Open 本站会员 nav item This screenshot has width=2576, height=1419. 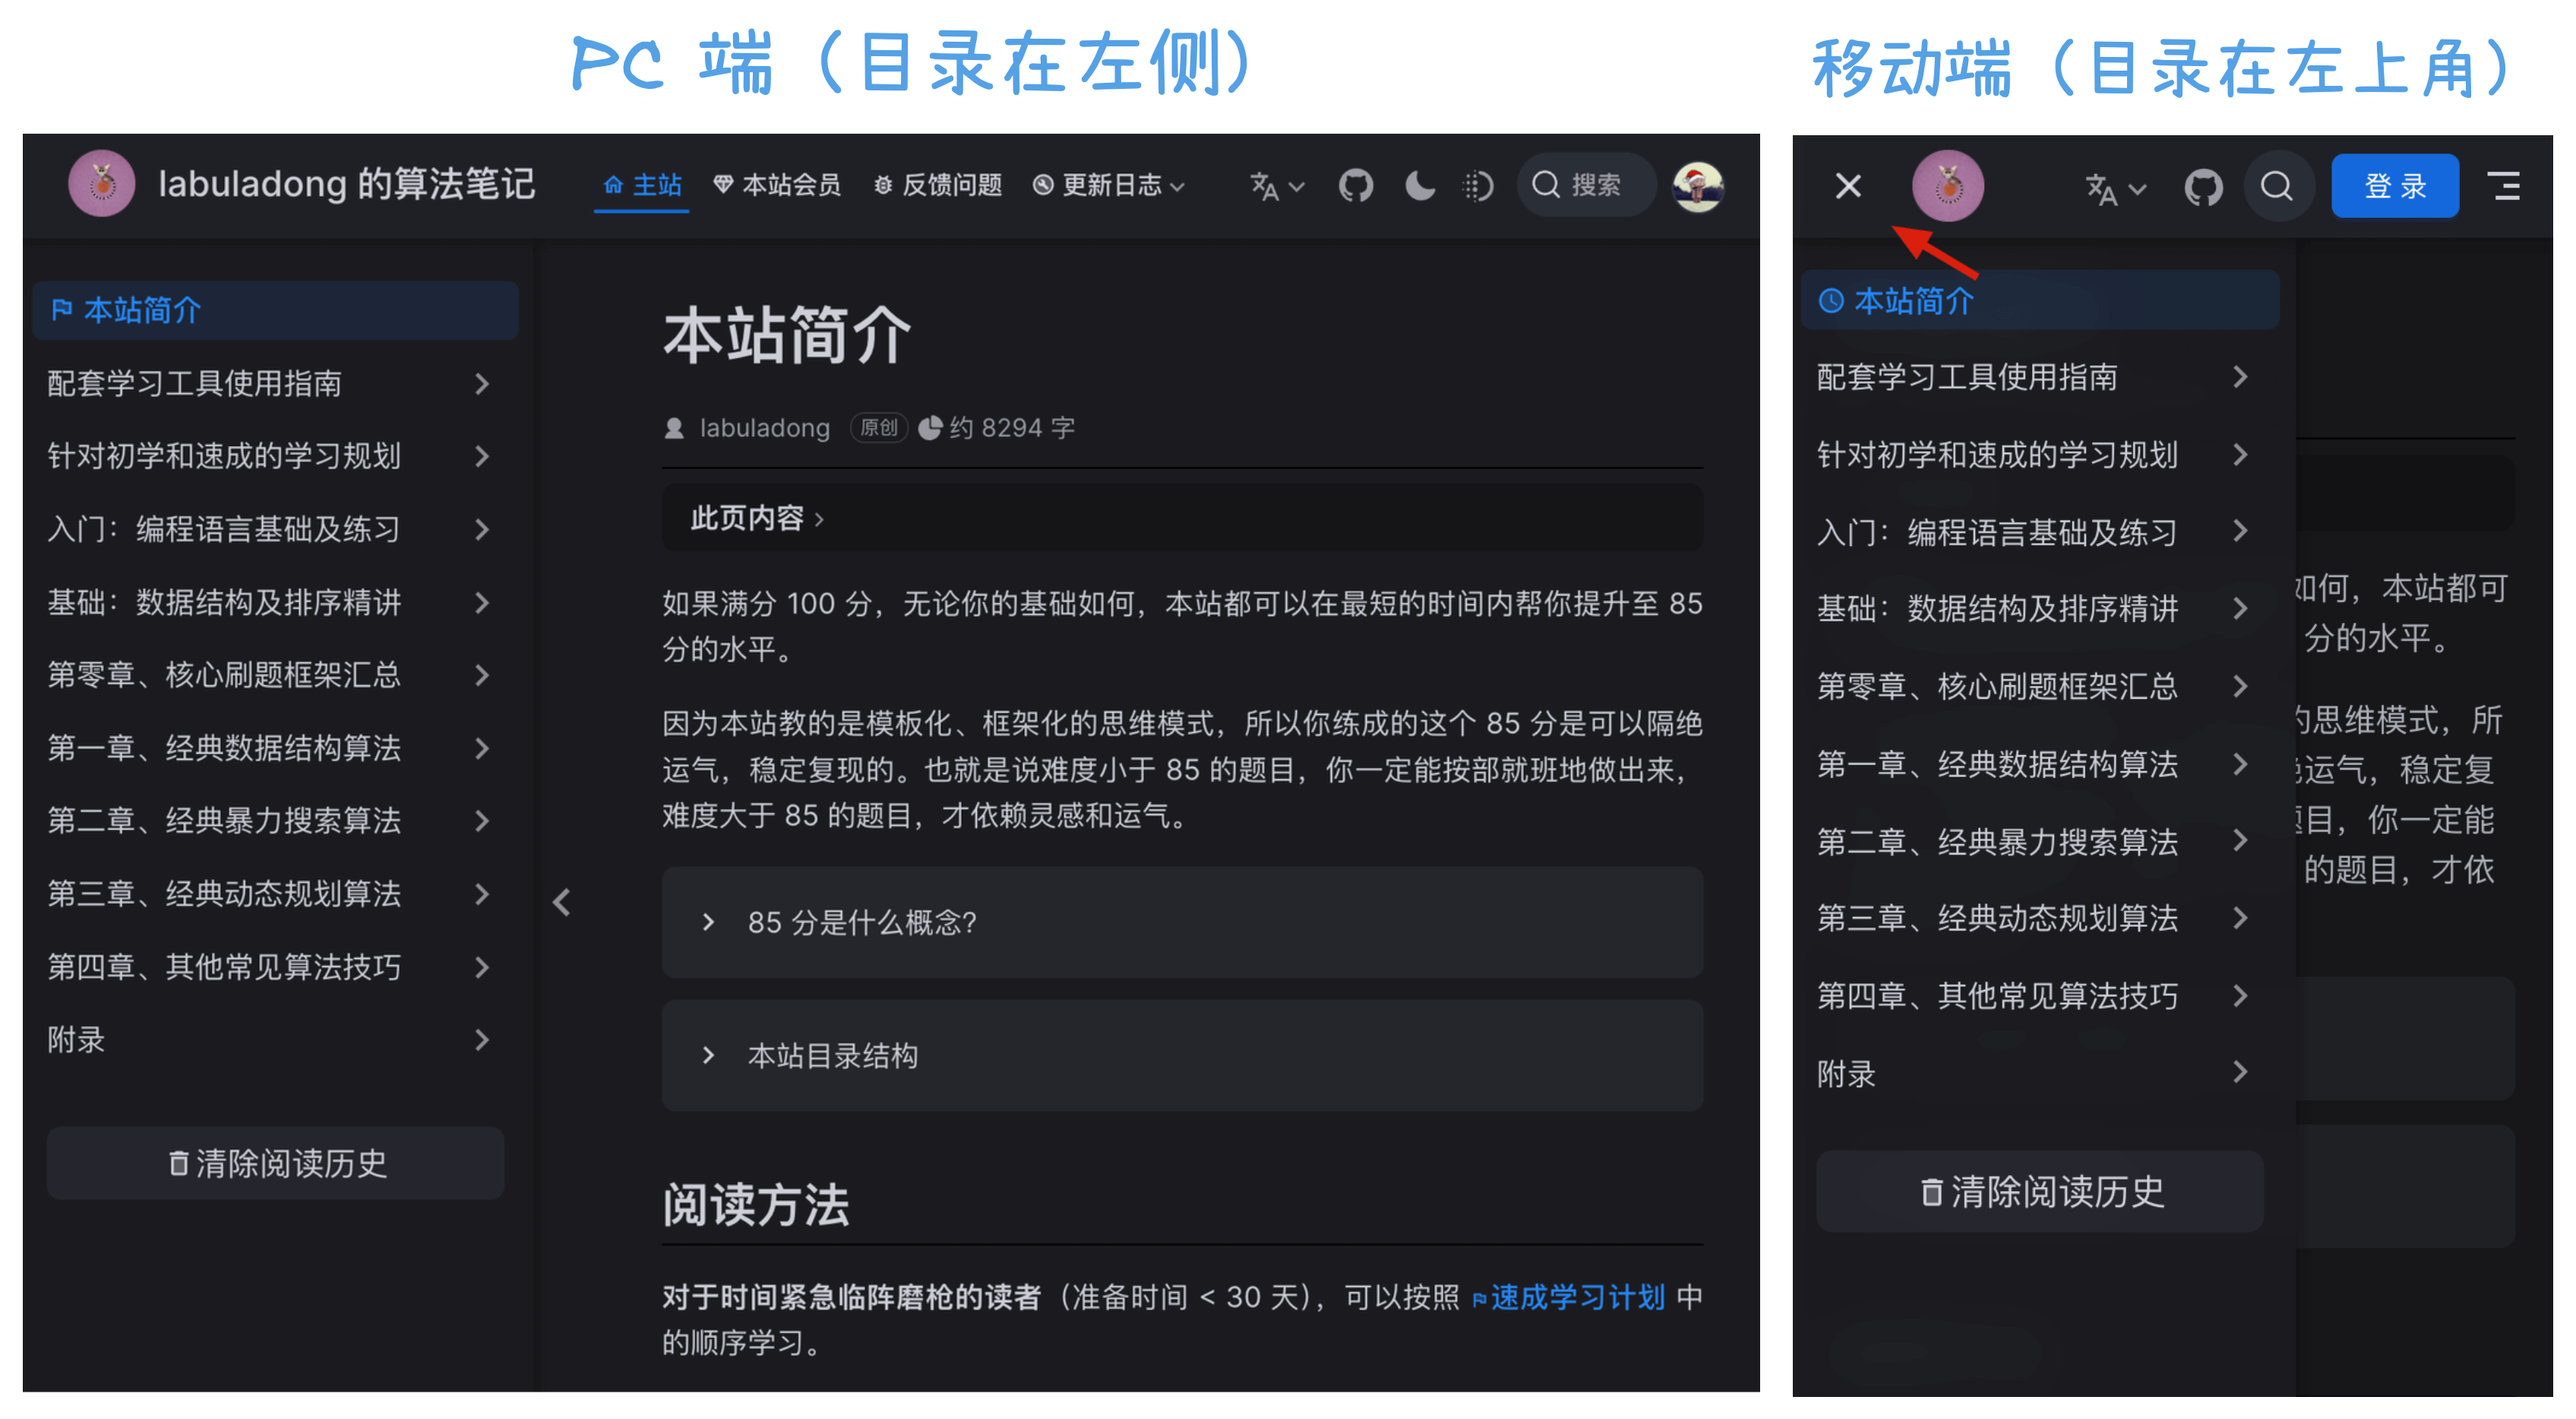(x=777, y=186)
